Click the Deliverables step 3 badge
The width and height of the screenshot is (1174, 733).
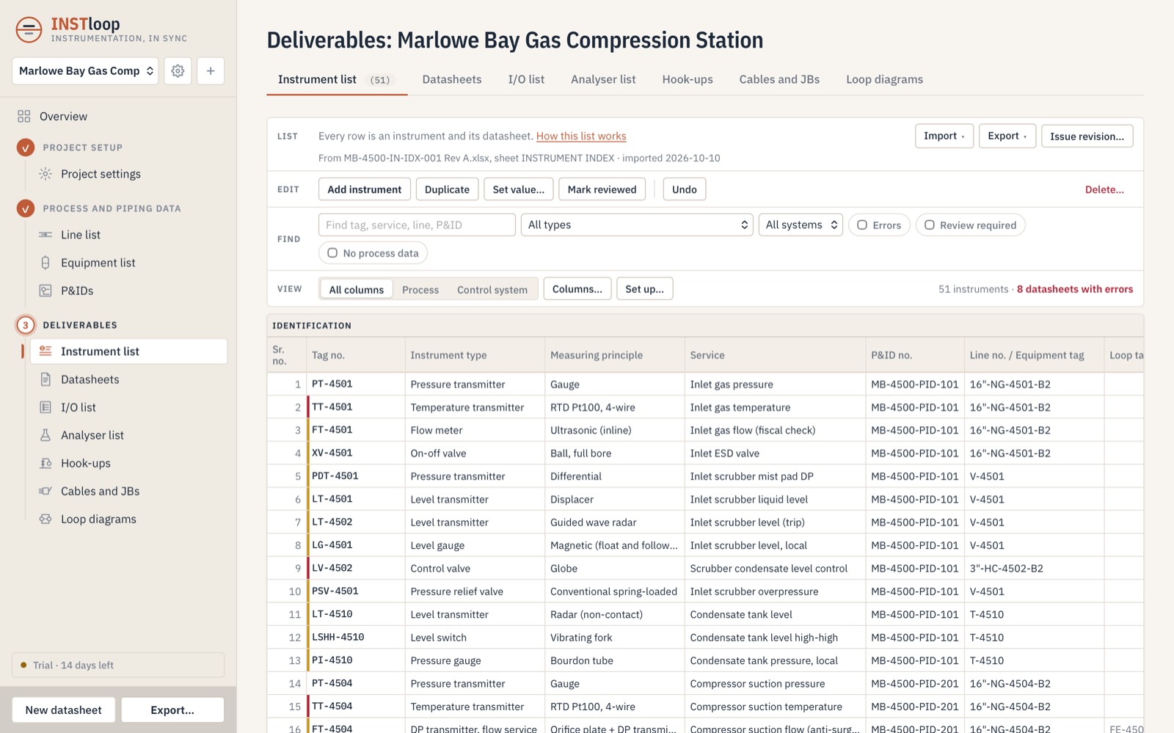point(26,325)
